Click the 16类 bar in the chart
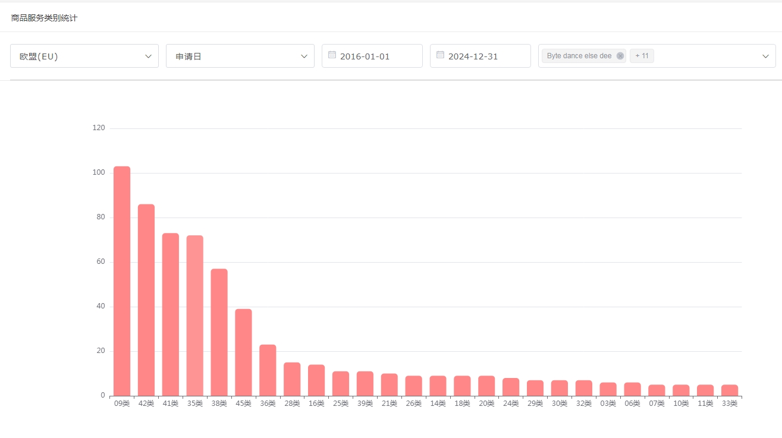 316,380
